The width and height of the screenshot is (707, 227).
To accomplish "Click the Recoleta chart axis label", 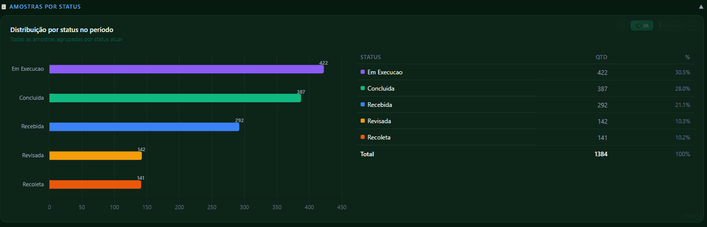I will pos(33,184).
